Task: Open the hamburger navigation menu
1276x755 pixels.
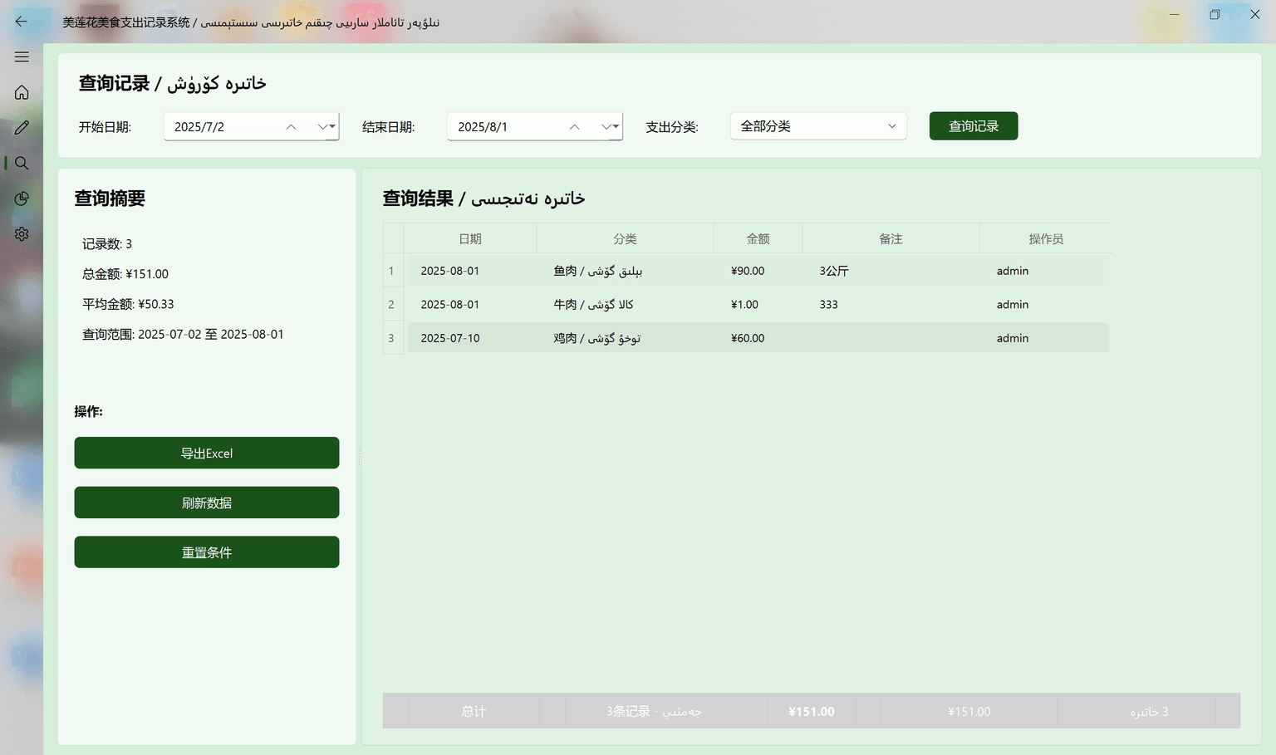Action: (22, 56)
